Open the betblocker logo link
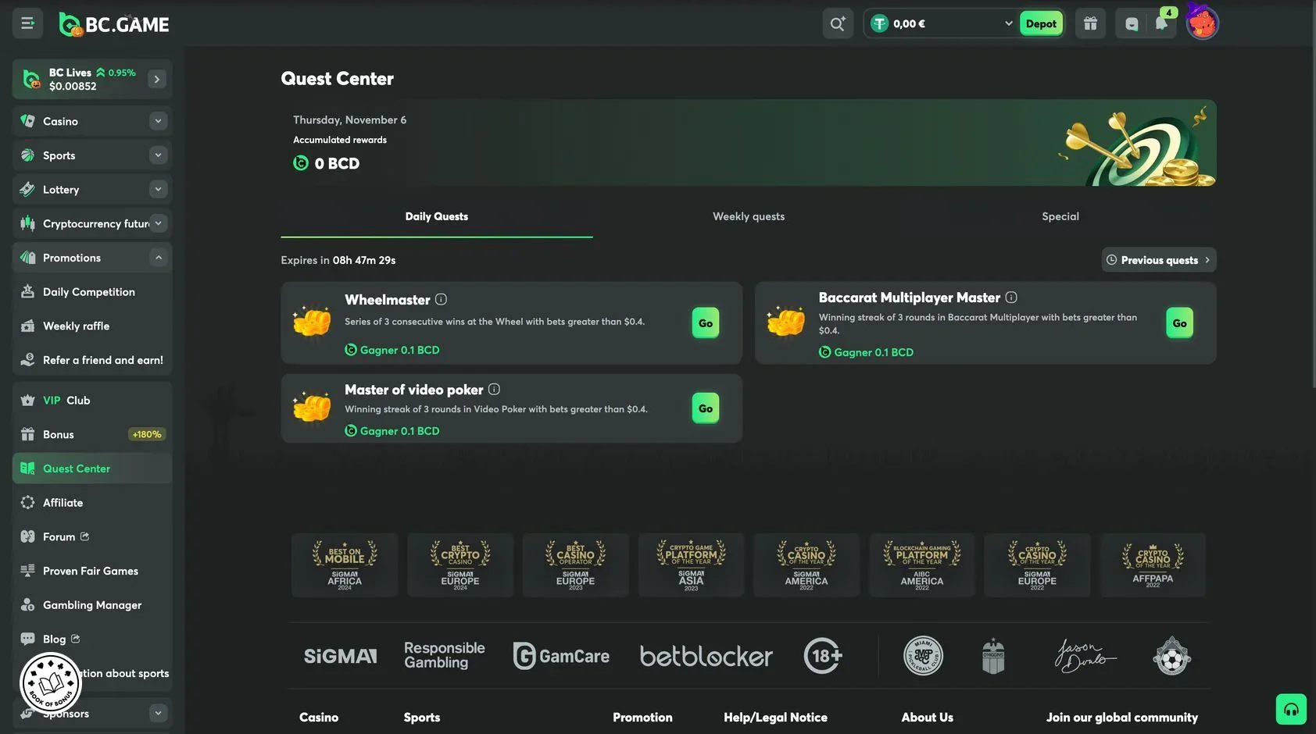This screenshot has height=734, width=1316. click(706, 656)
